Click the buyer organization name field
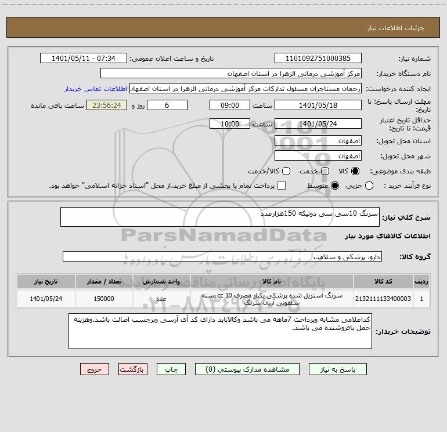447x432 pixels. pos(231,74)
